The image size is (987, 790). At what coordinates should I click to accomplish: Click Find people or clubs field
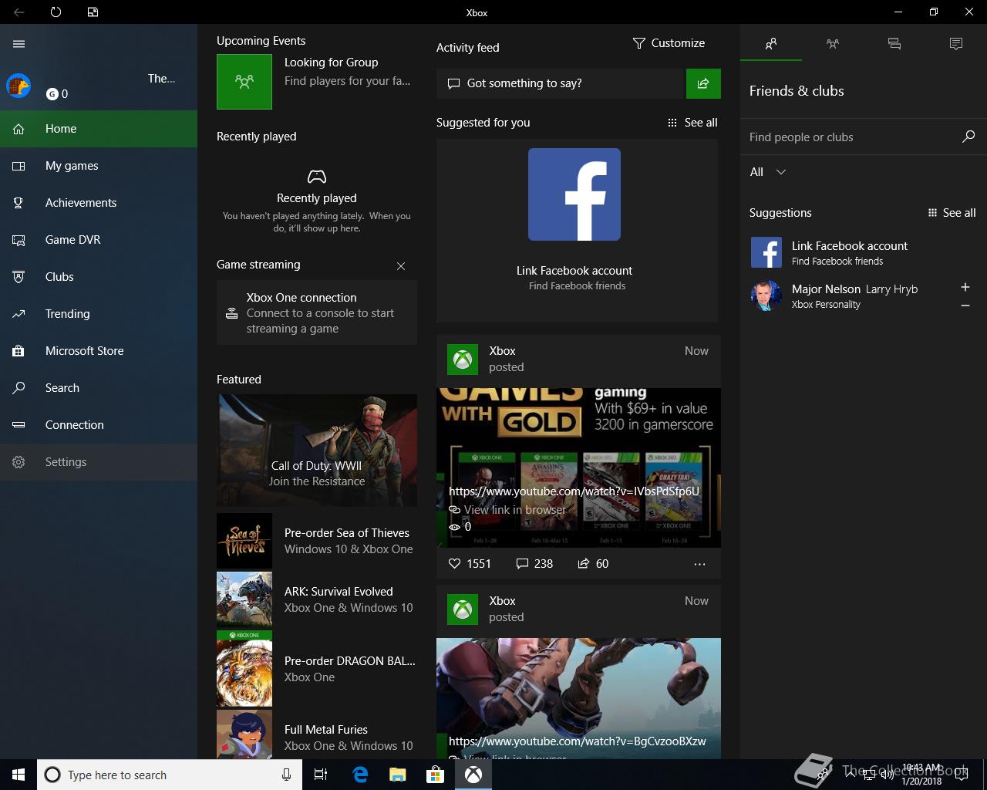tap(851, 137)
